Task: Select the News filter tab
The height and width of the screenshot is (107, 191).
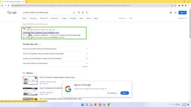Action: click(81, 18)
